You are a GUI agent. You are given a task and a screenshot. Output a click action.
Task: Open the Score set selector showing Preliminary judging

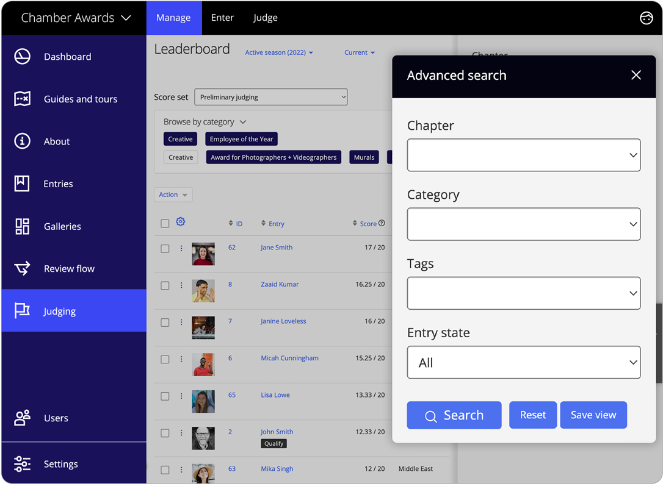[271, 96]
